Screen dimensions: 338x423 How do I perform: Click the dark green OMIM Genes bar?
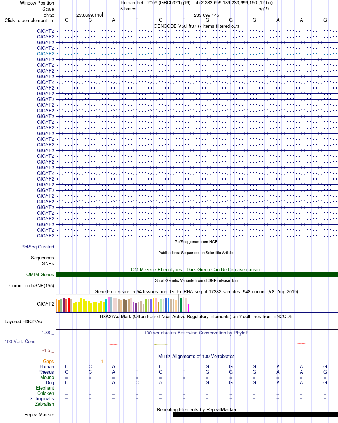click(196, 274)
